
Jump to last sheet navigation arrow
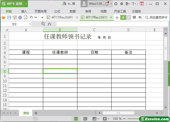point(16,113)
